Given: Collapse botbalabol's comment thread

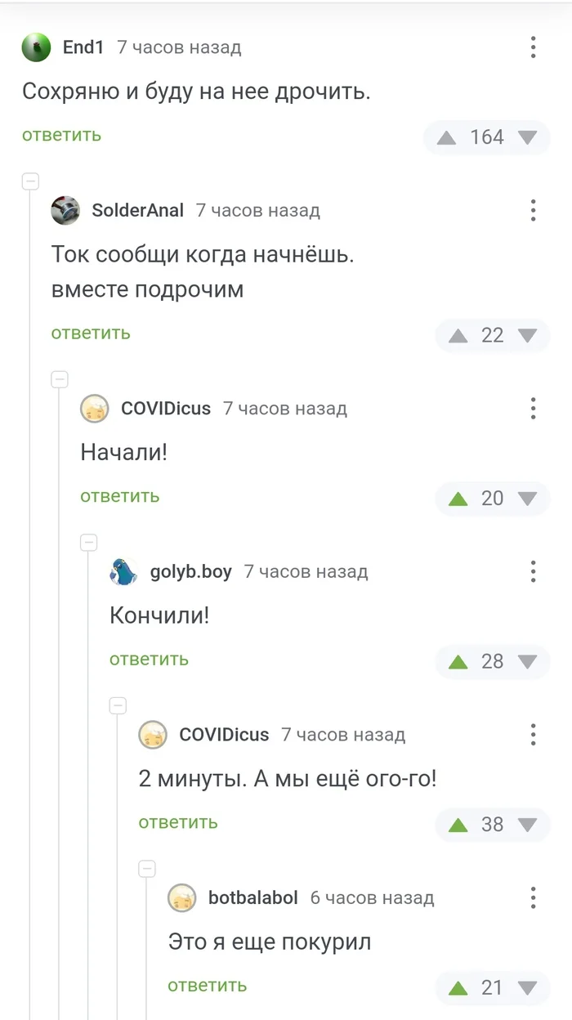Looking at the screenshot, I should point(146,868).
